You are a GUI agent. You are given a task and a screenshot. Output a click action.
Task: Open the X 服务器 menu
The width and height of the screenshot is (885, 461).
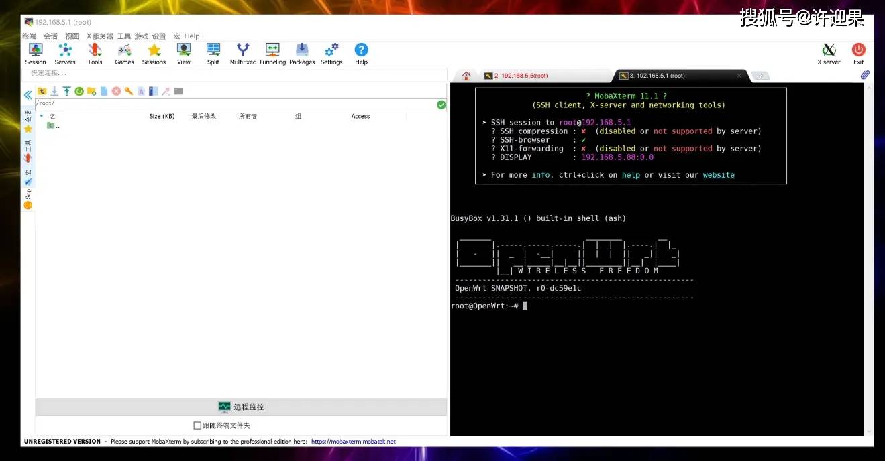(x=100, y=36)
